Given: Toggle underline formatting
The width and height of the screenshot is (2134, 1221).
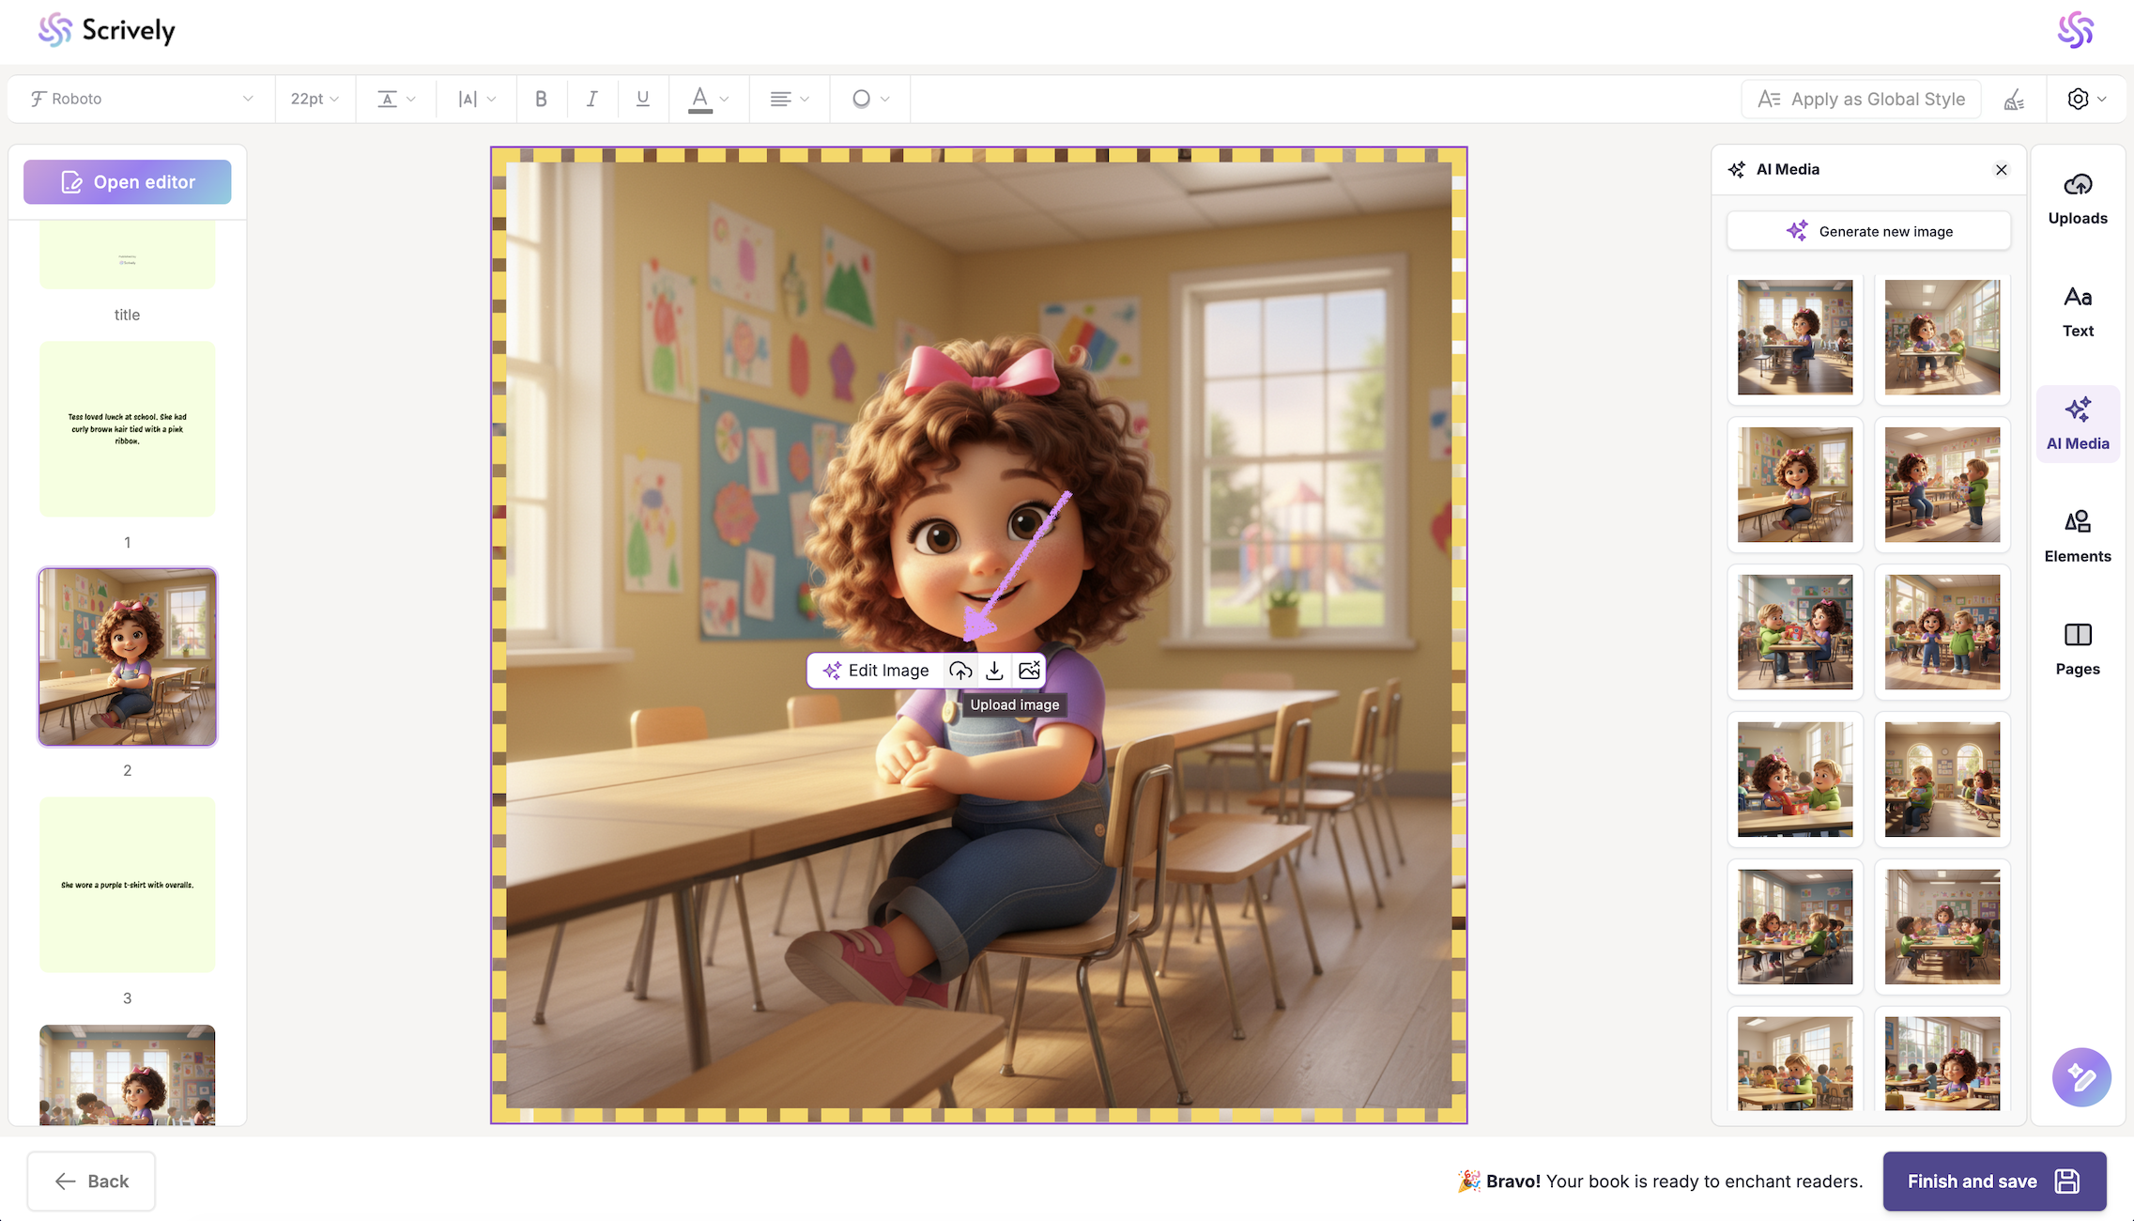Looking at the screenshot, I should click(642, 99).
